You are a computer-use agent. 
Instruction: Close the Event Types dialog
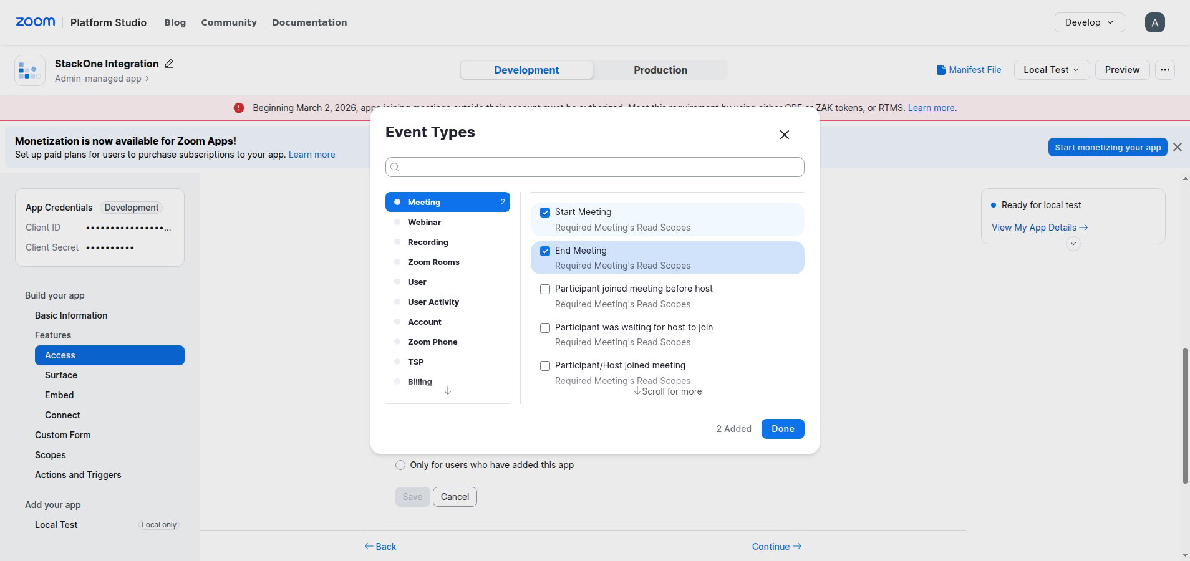785,135
